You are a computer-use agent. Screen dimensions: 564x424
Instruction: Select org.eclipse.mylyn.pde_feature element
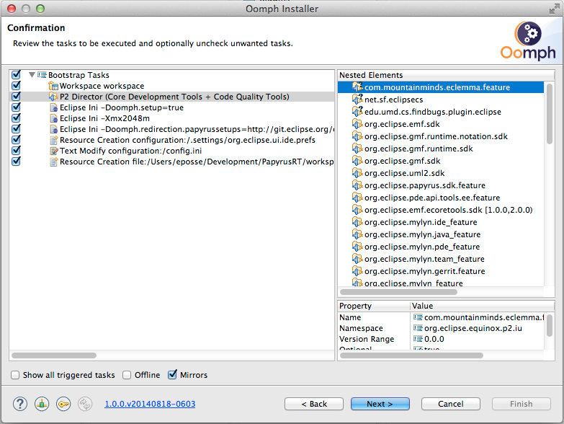pyautogui.click(x=422, y=247)
